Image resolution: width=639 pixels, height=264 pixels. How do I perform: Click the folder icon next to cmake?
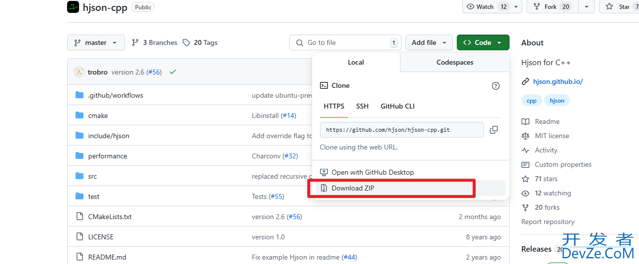pyautogui.click(x=80, y=115)
